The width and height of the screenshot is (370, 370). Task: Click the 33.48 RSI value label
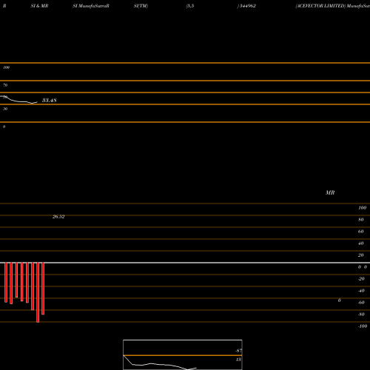pyautogui.click(x=50, y=100)
